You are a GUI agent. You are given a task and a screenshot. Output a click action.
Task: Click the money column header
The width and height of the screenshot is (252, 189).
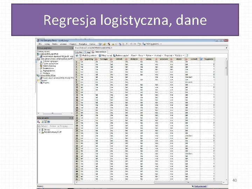[x=147, y=59]
